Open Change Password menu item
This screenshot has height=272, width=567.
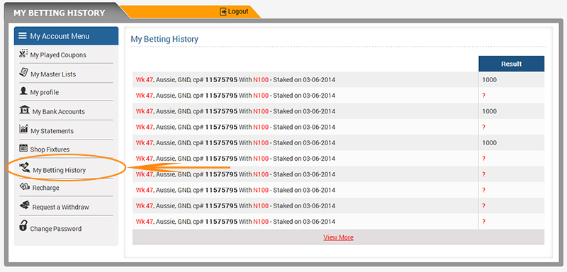click(x=56, y=229)
